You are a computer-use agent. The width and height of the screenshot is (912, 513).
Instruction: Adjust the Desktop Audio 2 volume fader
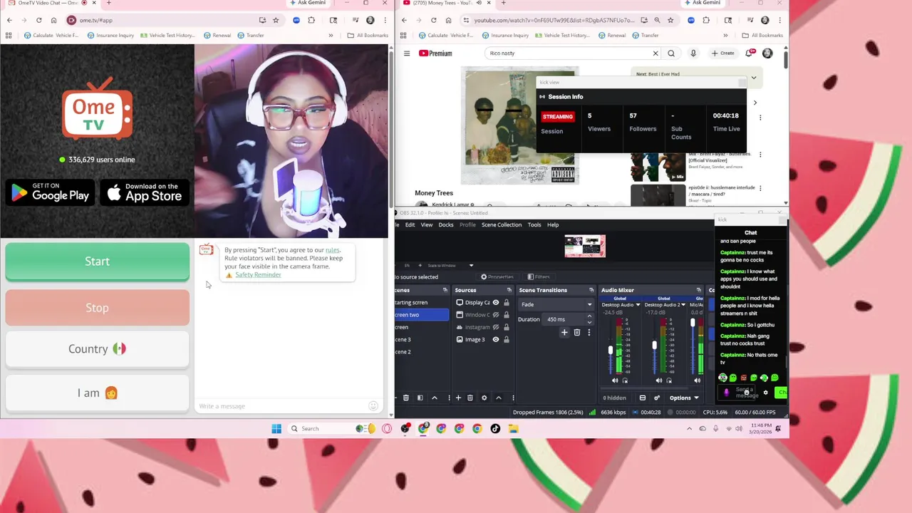click(x=654, y=346)
